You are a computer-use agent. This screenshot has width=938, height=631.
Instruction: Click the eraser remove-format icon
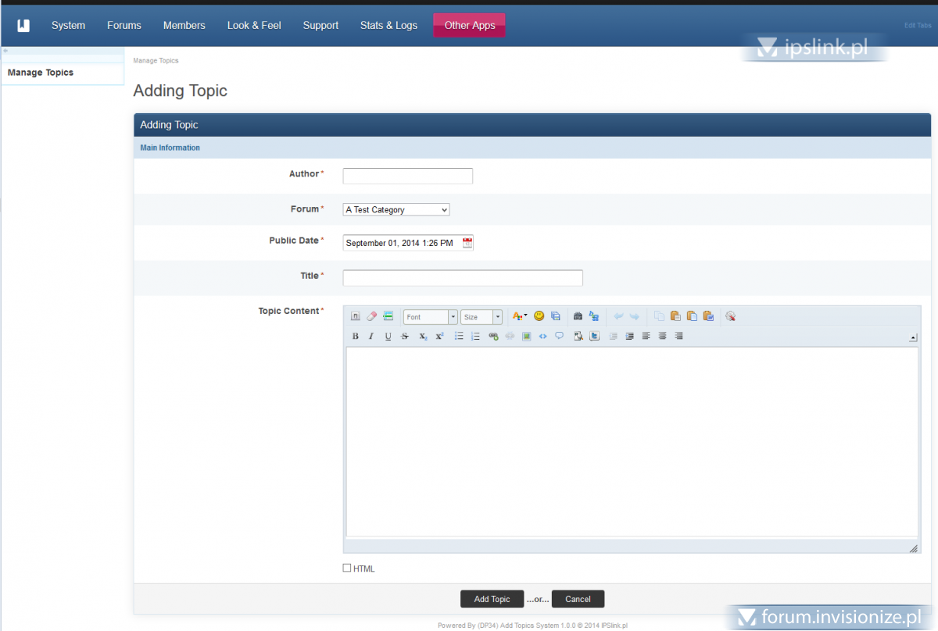(371, 316)
